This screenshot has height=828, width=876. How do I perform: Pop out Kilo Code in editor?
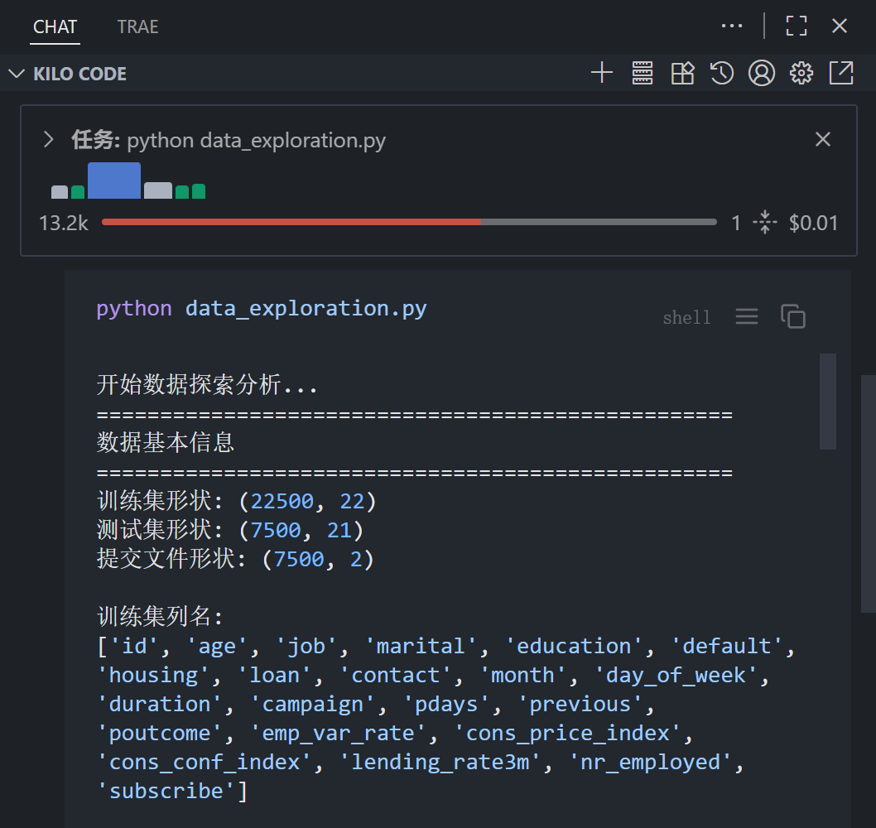click(841, 73)
